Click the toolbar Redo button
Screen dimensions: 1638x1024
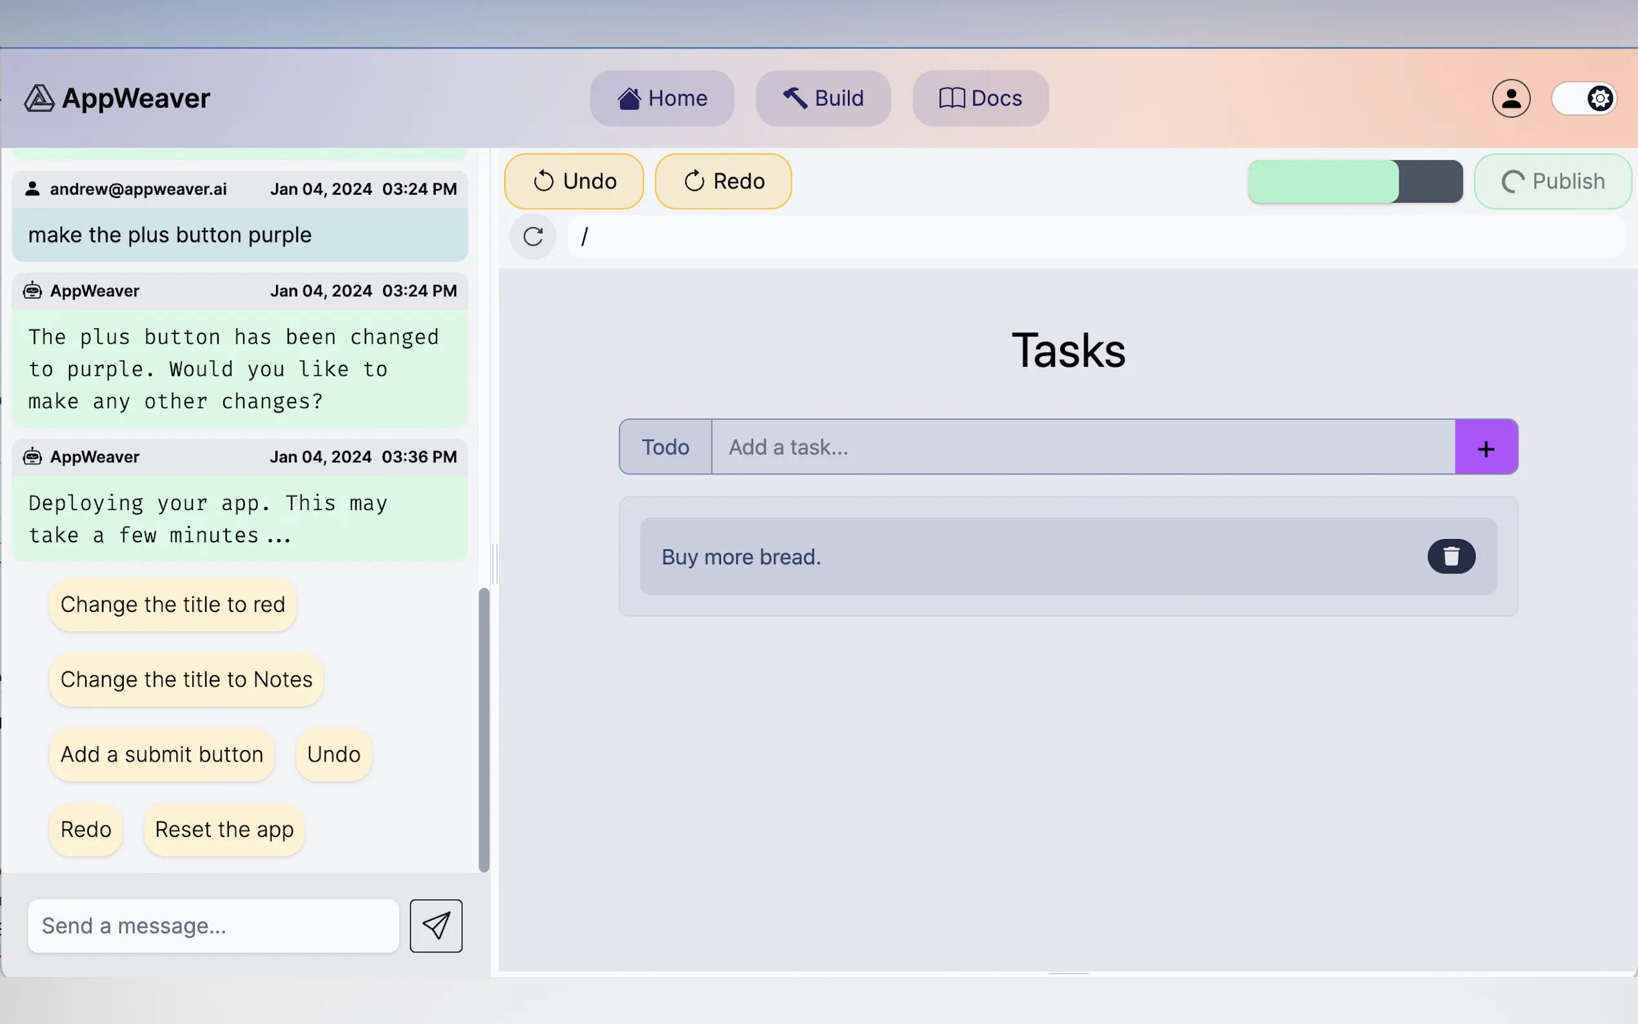click(x=723, y=181)
